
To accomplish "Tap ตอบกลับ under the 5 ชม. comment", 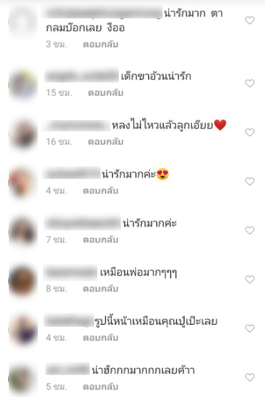I will pyautogui.click(x=101, y=386).
